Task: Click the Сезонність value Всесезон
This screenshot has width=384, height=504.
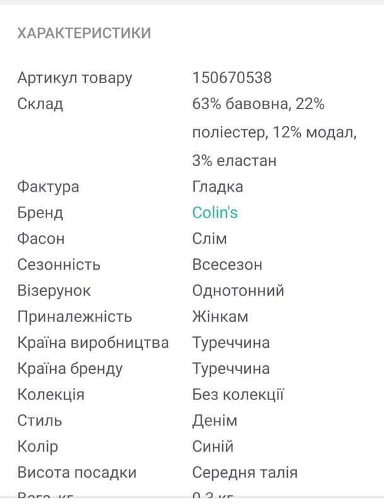Action: pyautogui.click(x=227, y=265)
